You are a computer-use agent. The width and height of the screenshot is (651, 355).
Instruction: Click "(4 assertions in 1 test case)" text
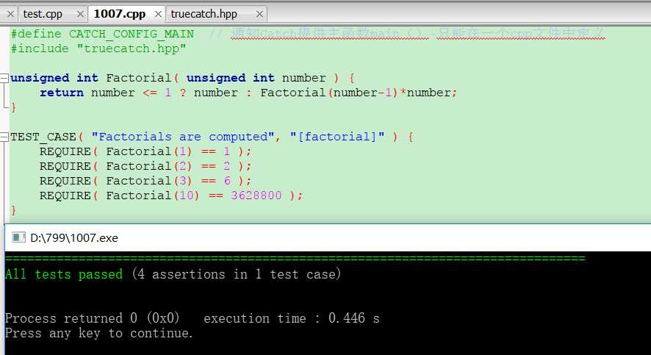[x=237, y=274]
